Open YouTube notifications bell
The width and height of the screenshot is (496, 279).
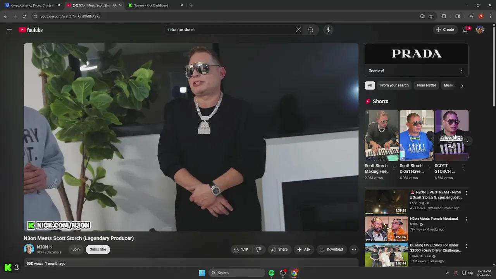click(x=465, y=30)
